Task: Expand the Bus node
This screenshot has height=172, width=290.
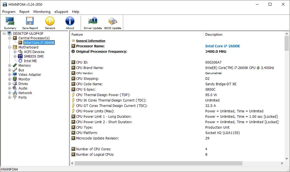Action: tap(10, 70)
